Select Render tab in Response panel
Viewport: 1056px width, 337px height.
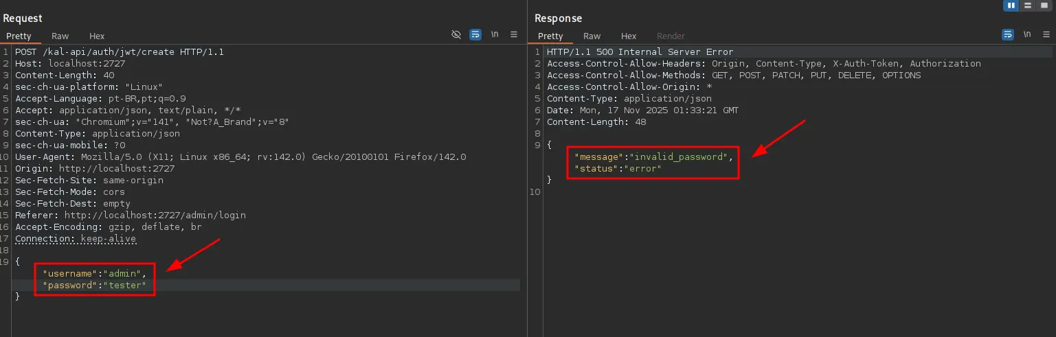[671, 36]
